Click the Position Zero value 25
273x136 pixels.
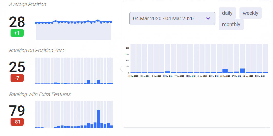[x=17, y=67]
